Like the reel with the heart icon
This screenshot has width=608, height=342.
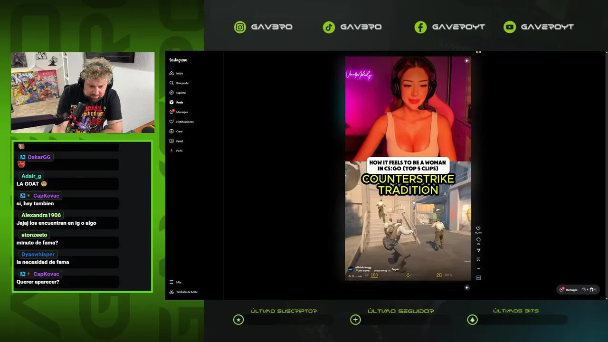point(478,228)
